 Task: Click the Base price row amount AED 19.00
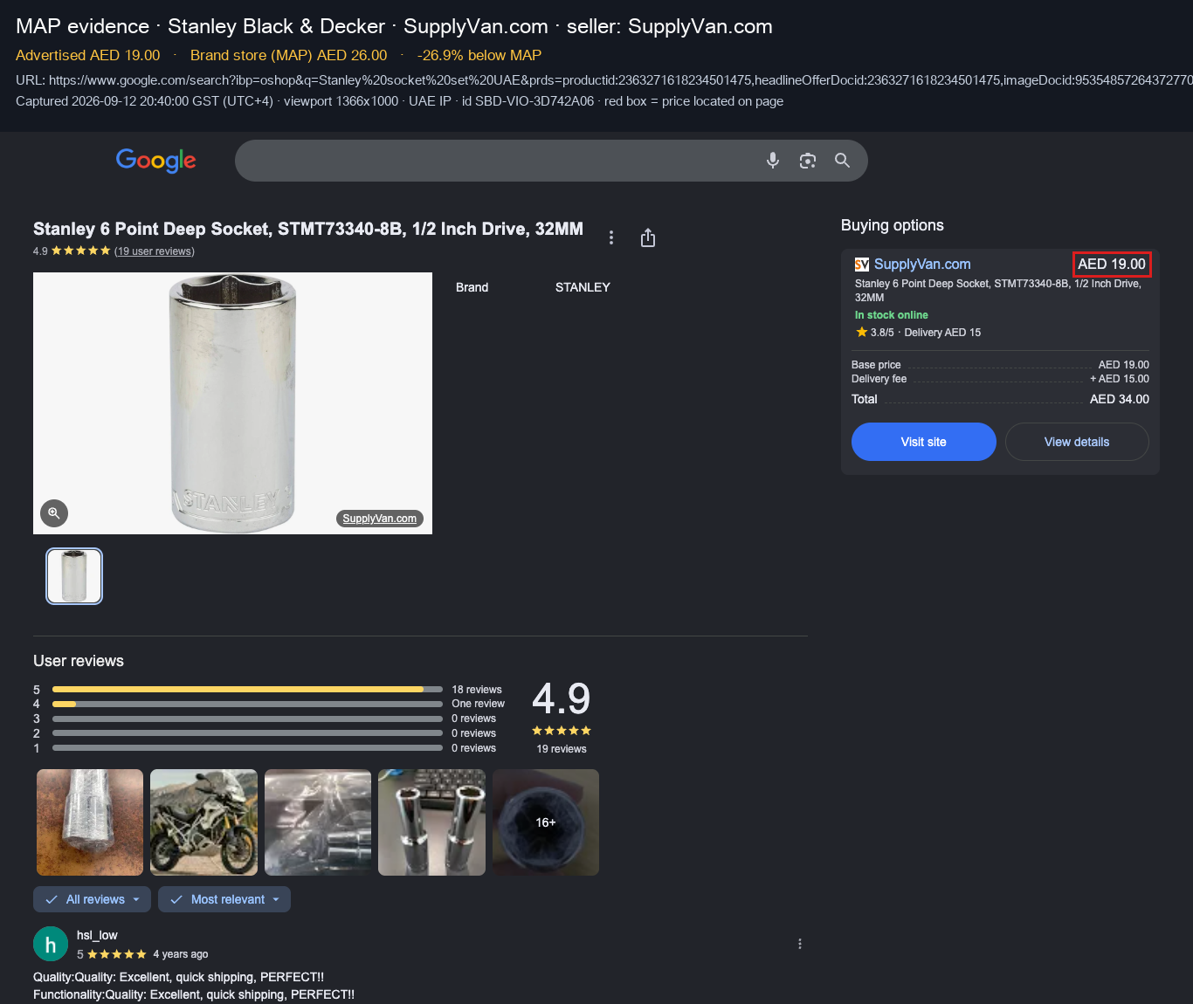click(x=1124, y=365)
